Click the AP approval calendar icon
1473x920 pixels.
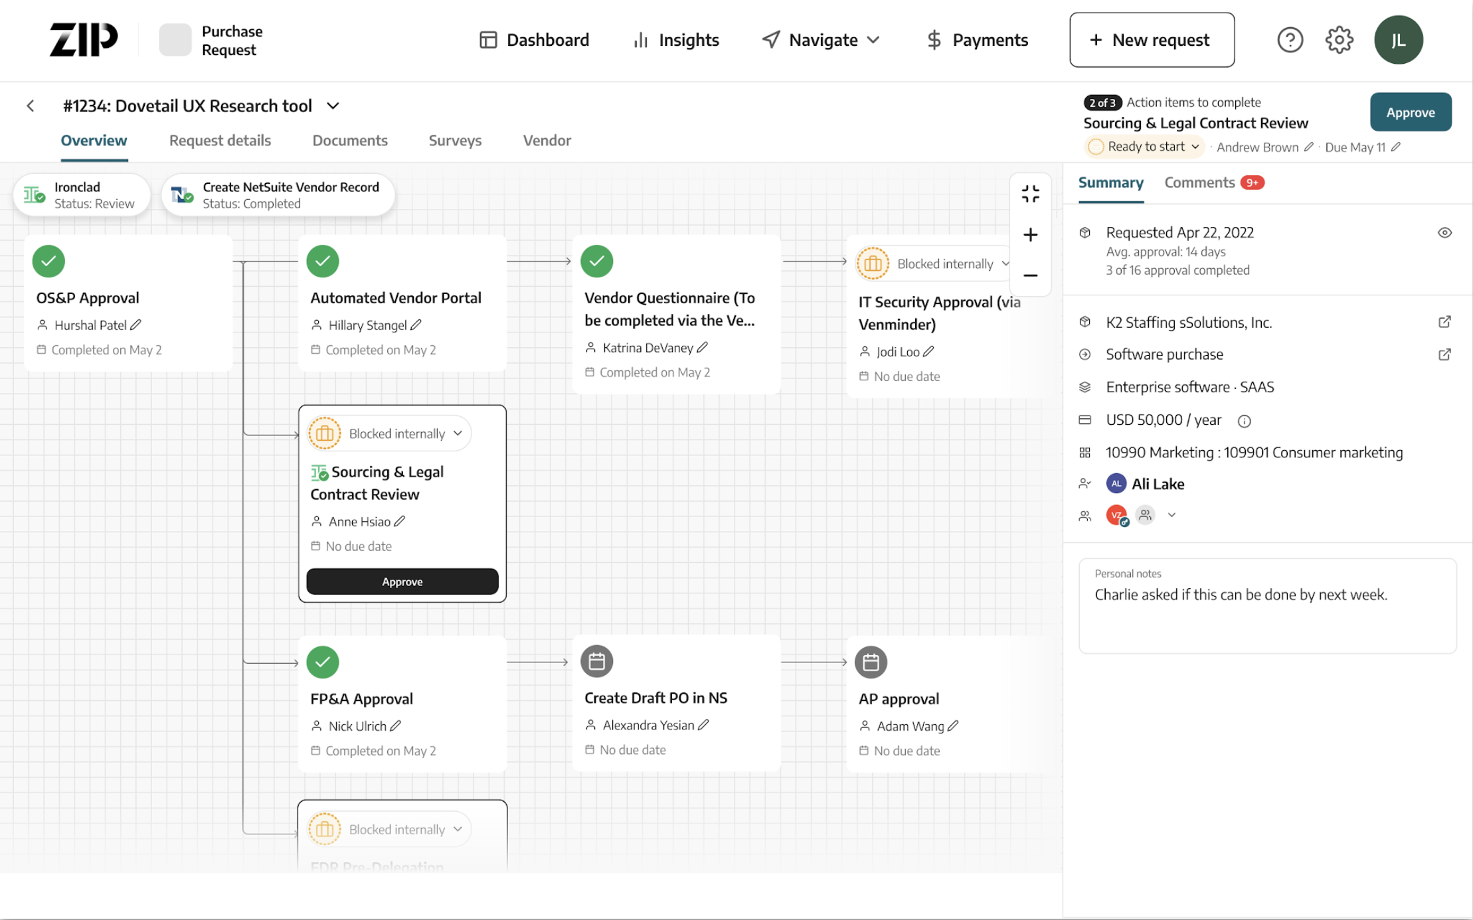[x=871, y=662]
